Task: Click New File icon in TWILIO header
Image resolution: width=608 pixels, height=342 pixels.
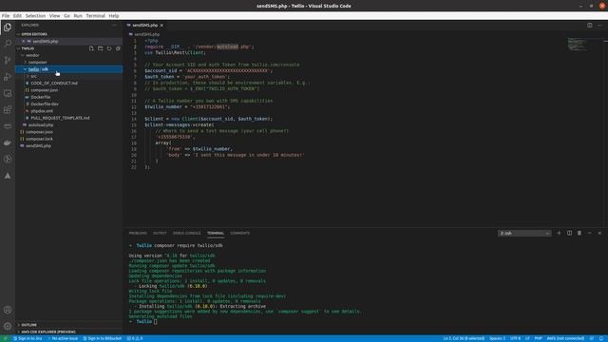Action: point(91,48)
